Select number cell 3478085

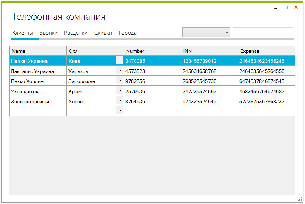[152, 61]
